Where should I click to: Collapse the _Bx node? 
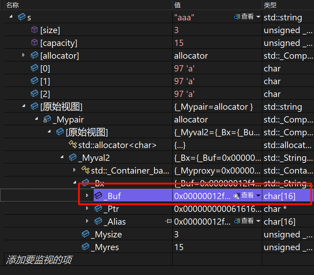75,183
